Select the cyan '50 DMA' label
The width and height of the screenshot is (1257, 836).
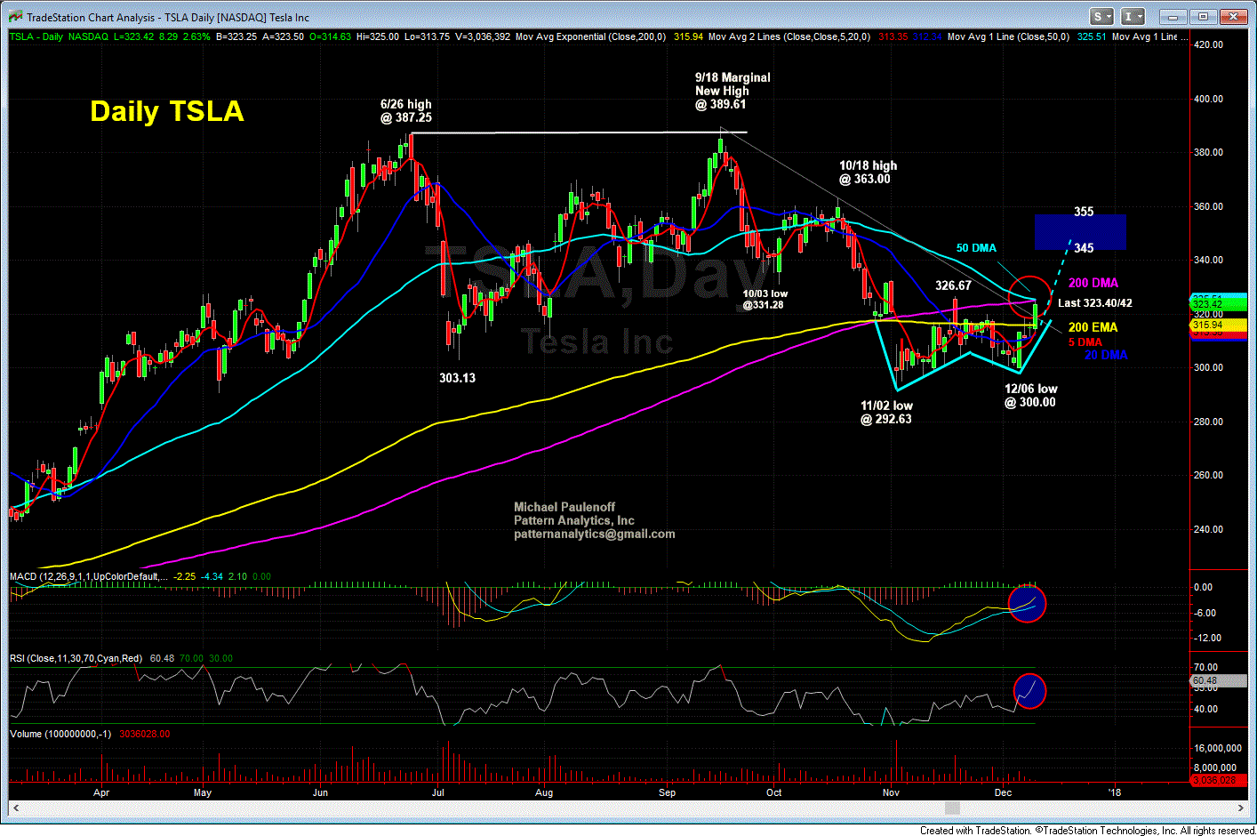click(976, 248)
